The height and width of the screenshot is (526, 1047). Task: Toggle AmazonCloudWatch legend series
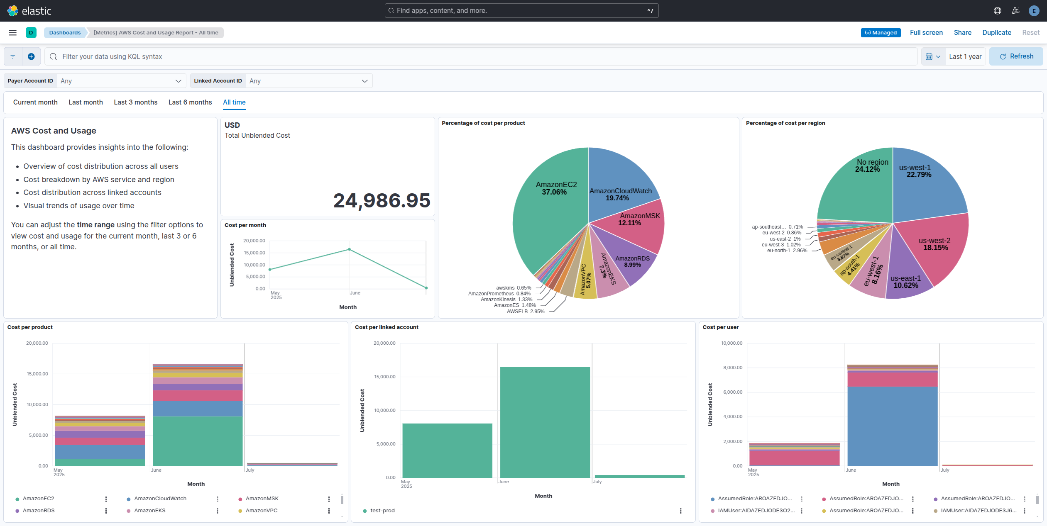pyautogui.click(x=160, y=499)
